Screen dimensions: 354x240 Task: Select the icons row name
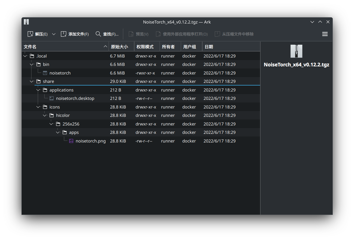pyautogui.click(x=55, y=107)
